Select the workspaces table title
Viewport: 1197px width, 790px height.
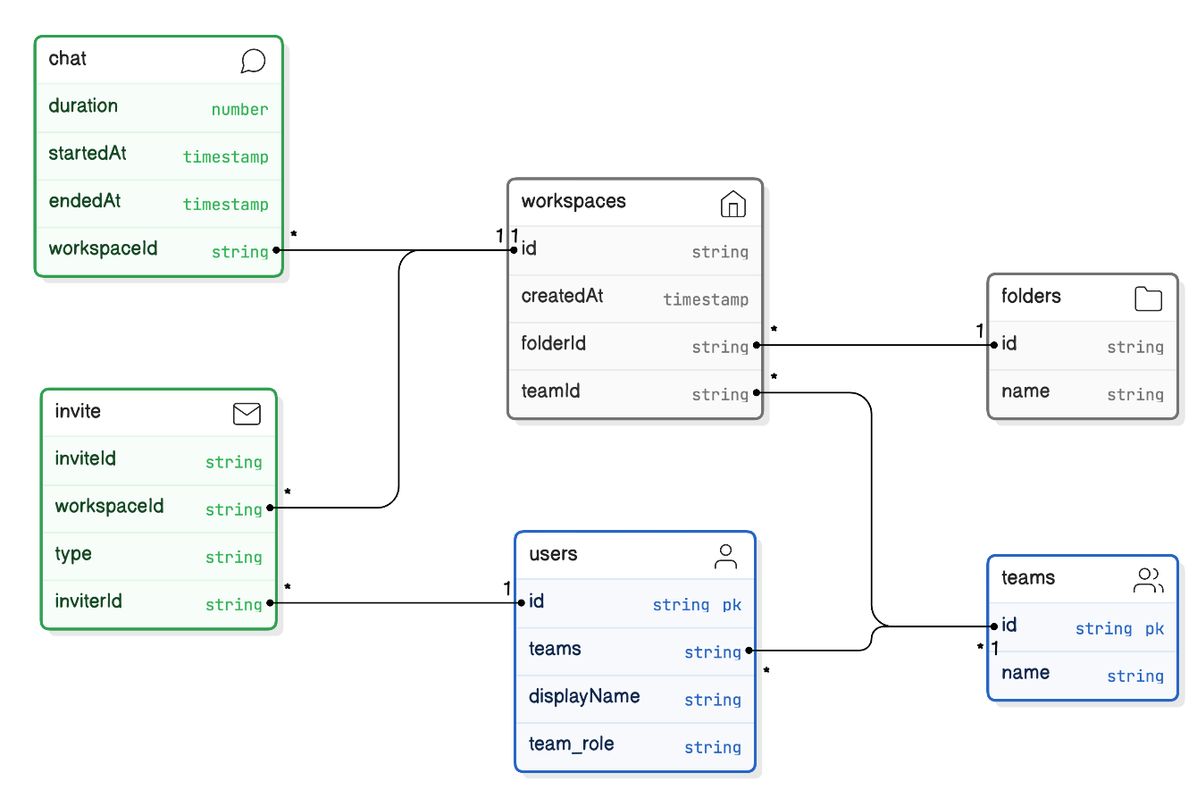(x=573, y=201)
